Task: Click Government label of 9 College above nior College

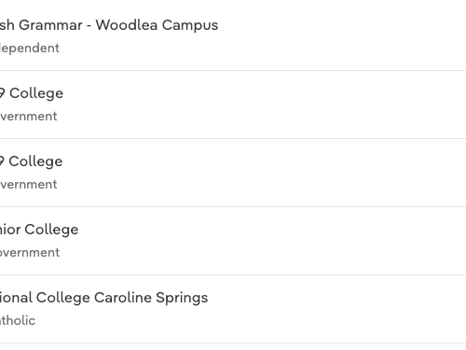Action: 28,185
